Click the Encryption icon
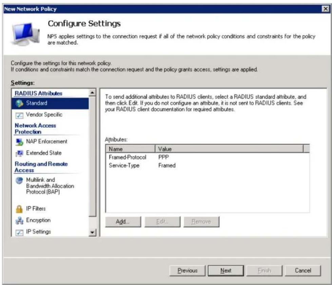The height and width of the screenshot is (285, 332). click(x=19, y=220)
